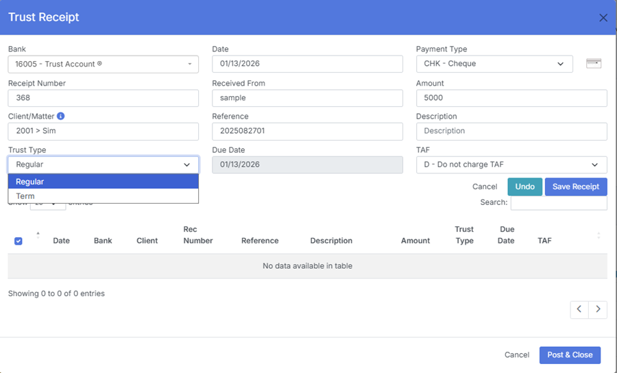
Task: Expand the TAF dropdown
Action: pyautogui.click(x=511, y=165)
